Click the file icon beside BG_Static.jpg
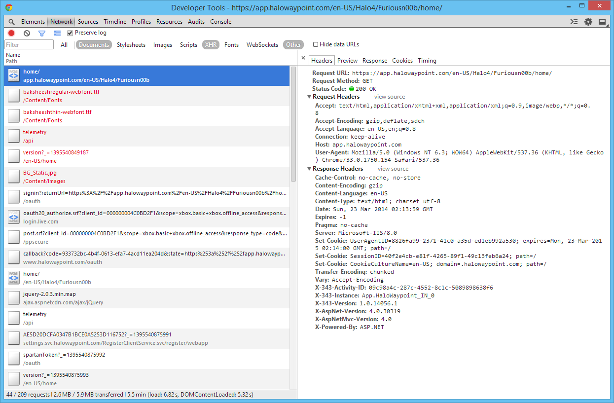Viewport: 614px width, 403px height. pyautogui.click(x=14, y=177)
